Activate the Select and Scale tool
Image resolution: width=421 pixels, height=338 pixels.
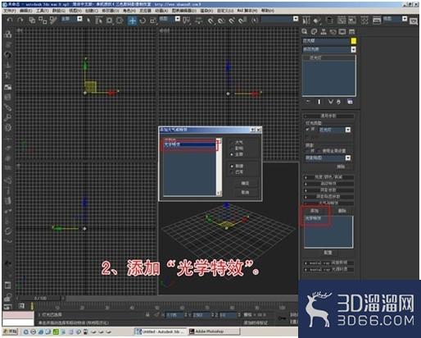(x=153, y=21)
